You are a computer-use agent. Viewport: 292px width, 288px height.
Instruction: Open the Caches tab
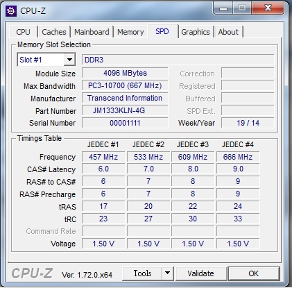pos(54,32)
